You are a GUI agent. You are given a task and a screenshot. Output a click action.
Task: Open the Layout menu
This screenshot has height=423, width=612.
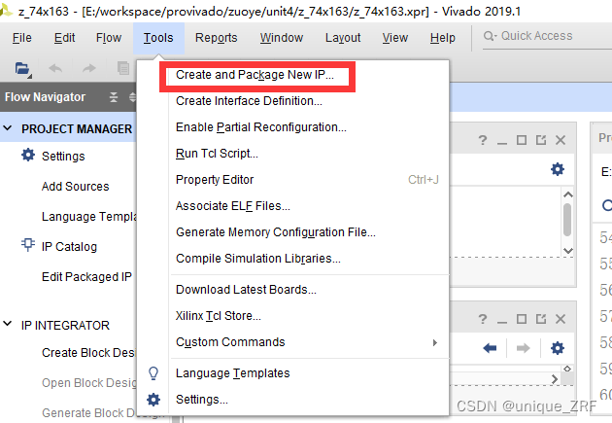[343, 38]
